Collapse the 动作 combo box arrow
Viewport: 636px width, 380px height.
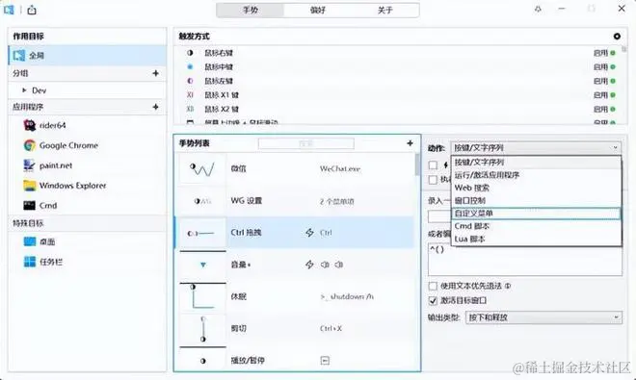(x=616, y=147)
